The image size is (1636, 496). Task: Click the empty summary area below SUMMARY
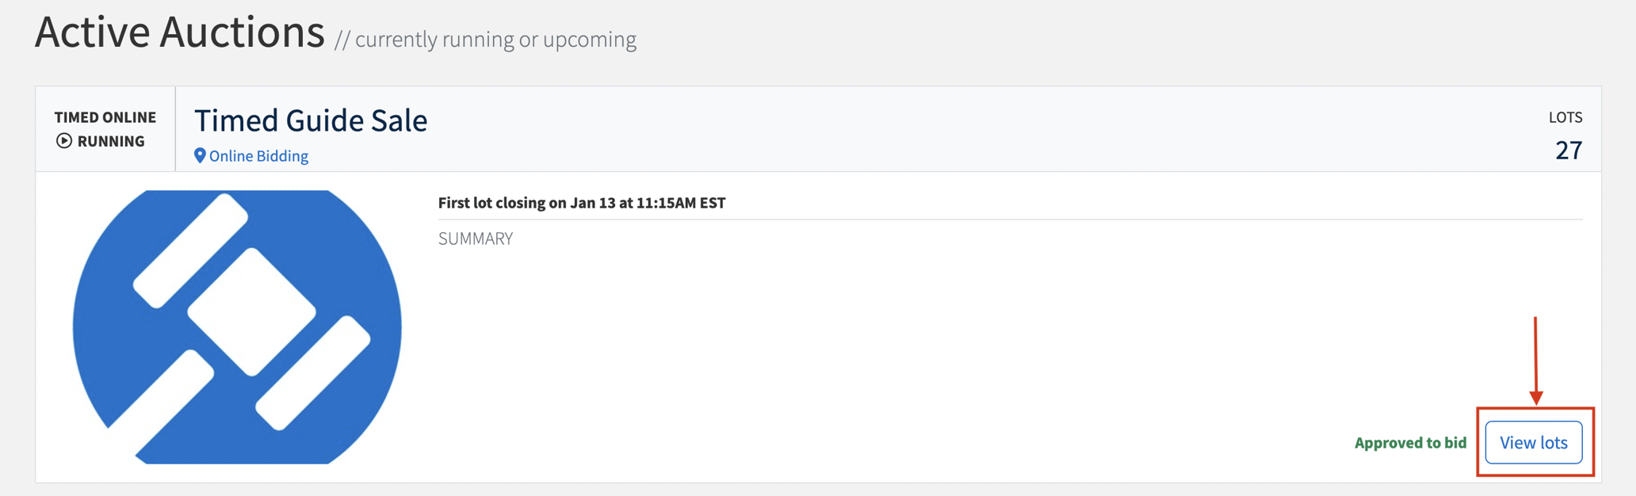click(872, 333)
